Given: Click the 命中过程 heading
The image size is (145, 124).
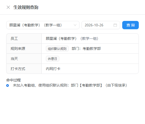Looking at the screenshot, I should click(13, 80).
